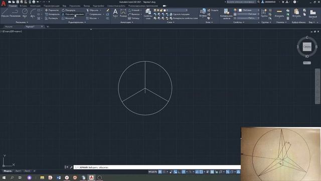
Task: Toggle the layer bulb on/off icon
Action: click(x=155, y=10)
